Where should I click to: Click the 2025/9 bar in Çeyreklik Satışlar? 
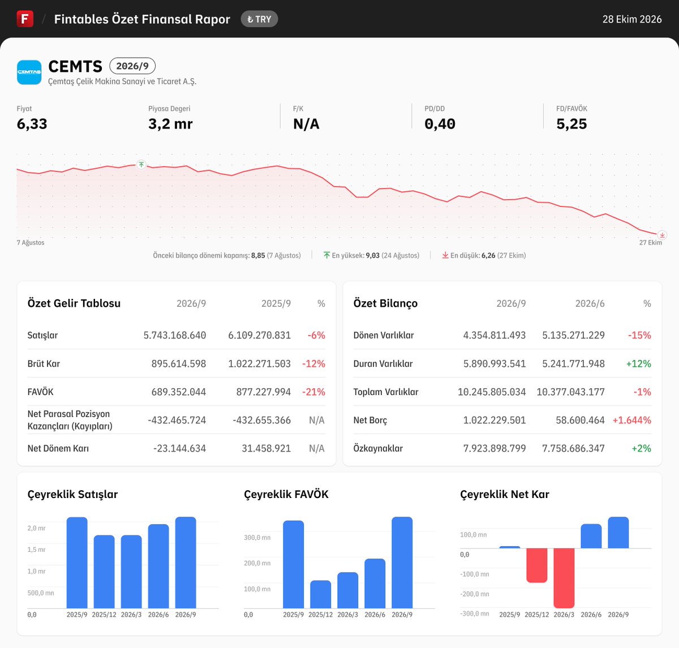[77, 563]
